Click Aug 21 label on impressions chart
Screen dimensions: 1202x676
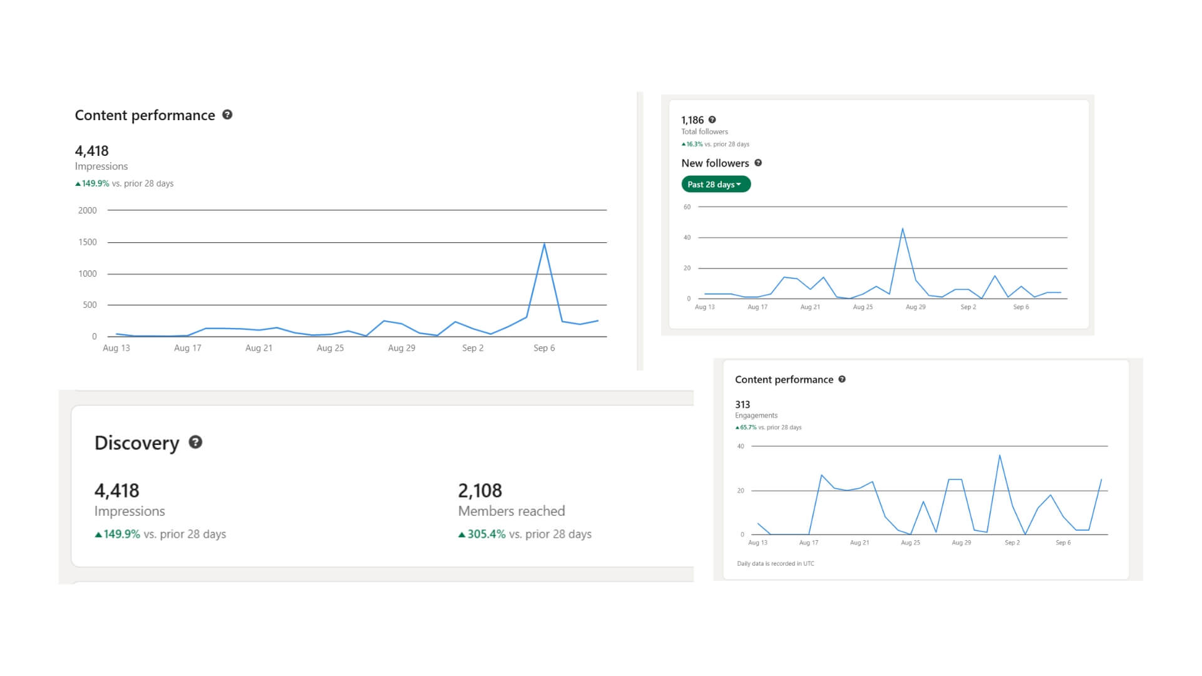259,348
